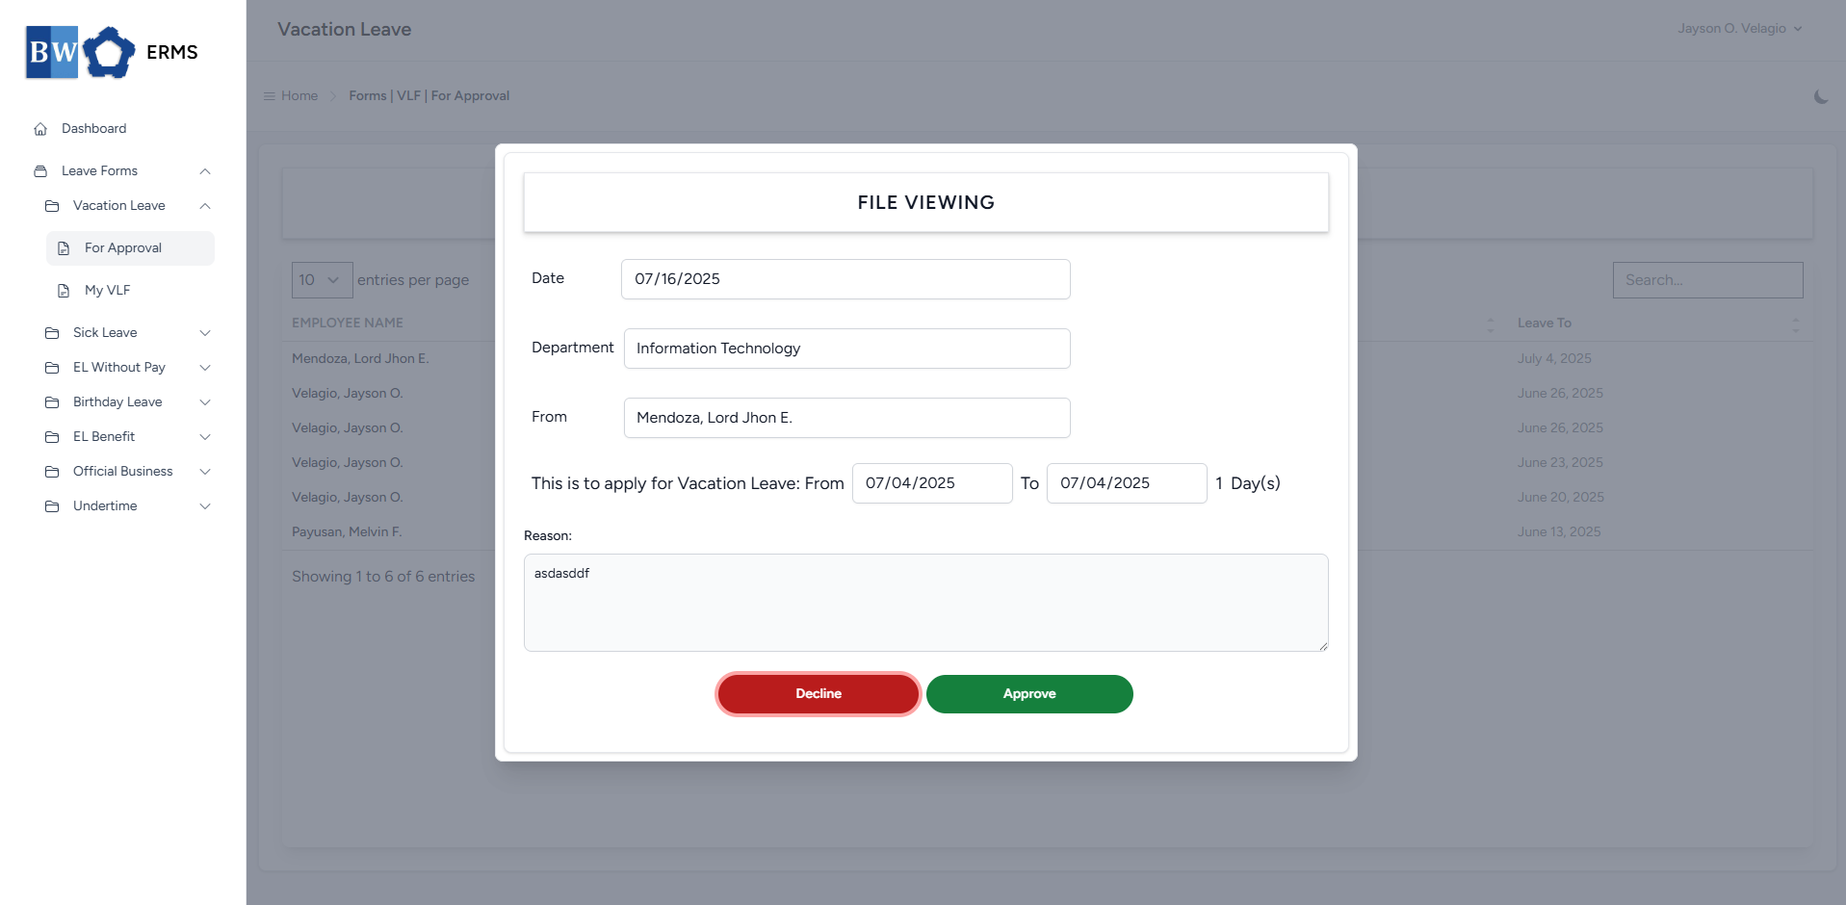Click the Sick Leave folder icon
The image size is (1846, 905).
tap(52, 333)
